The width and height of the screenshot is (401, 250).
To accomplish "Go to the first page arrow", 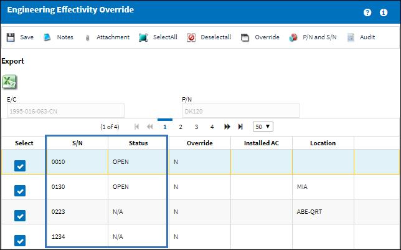I will pyautogui.click(x=136, y=127).
